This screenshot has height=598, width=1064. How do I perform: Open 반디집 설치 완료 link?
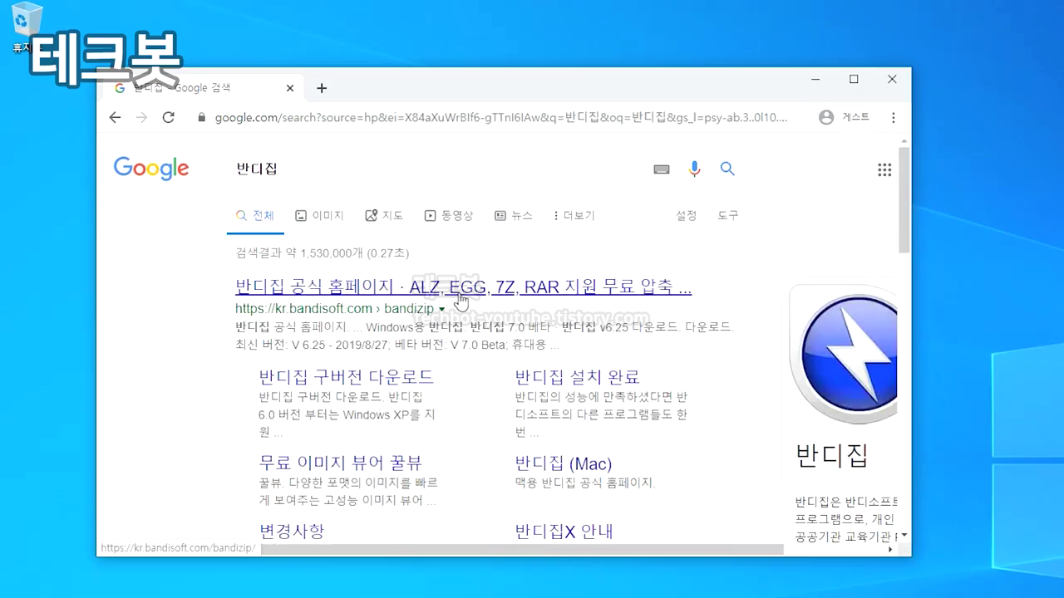[577, 376]
